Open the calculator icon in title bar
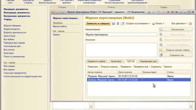The image size is (196, 110). (x=159, y=12)
